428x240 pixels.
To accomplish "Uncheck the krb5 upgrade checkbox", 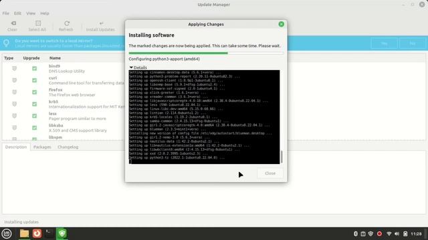I will [34, 104].
